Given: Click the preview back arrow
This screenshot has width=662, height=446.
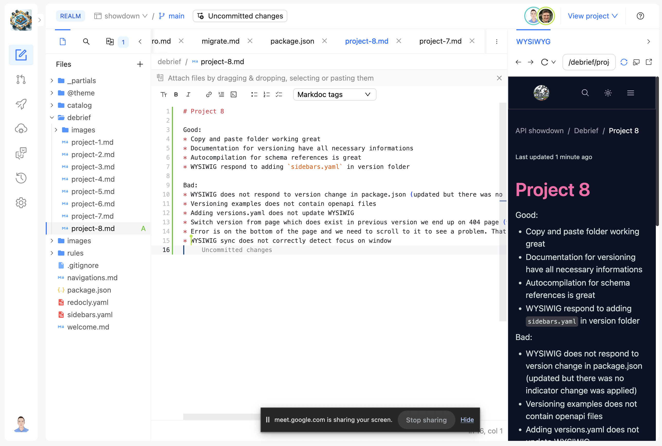Looking at the screenshot, I should point(518,62).
